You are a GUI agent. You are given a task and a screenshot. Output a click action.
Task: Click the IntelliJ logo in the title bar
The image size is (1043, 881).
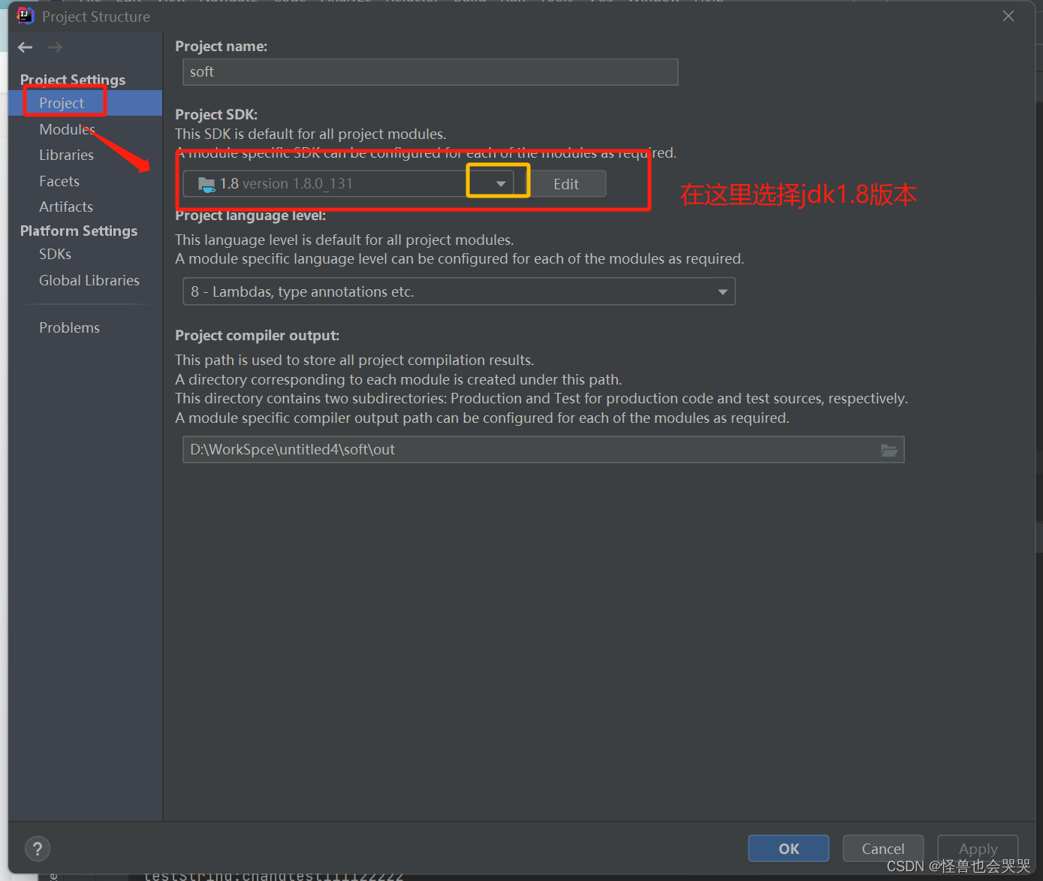click(x=25, y=15)
